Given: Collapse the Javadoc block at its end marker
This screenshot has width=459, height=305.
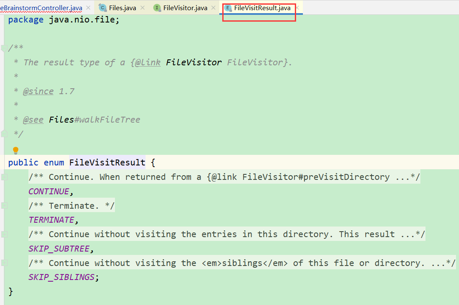Looking at the screenshot, I should click(x=4, y=134).
